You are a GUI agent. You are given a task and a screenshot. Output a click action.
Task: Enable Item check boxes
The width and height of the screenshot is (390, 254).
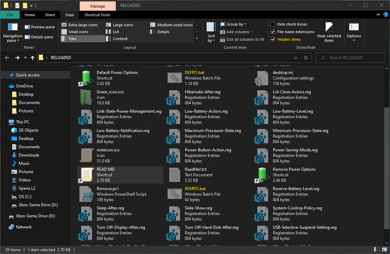[272, 24]
